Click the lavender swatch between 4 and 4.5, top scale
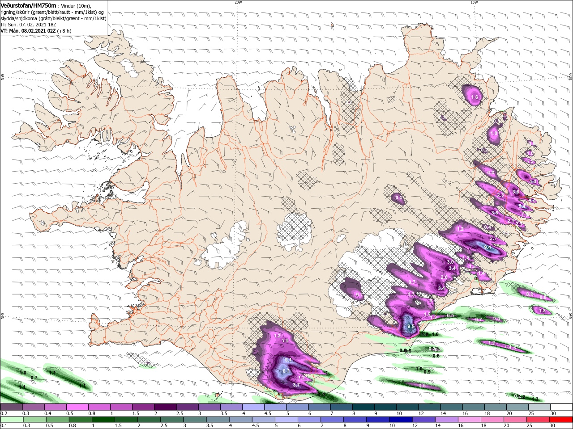This screenshot has width=573, height=429. coord(253,407)
